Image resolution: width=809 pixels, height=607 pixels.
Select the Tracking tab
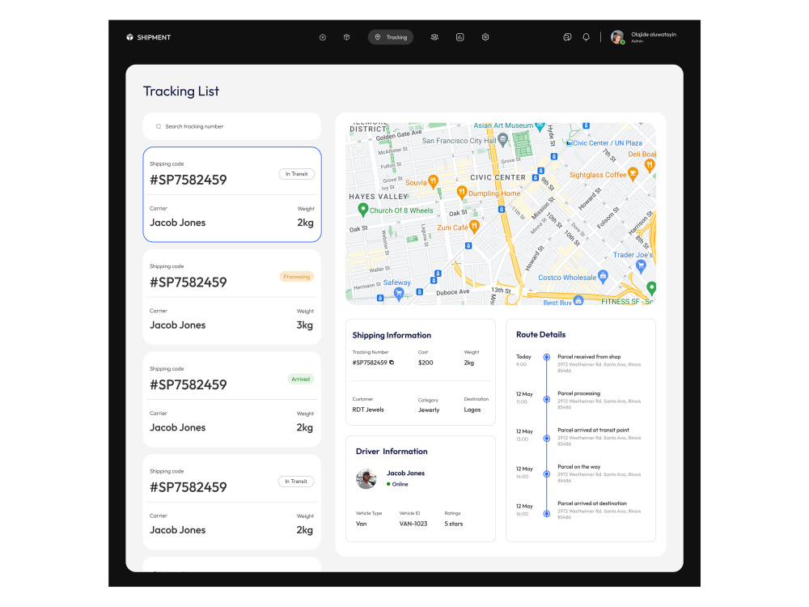tap(391, 37)
